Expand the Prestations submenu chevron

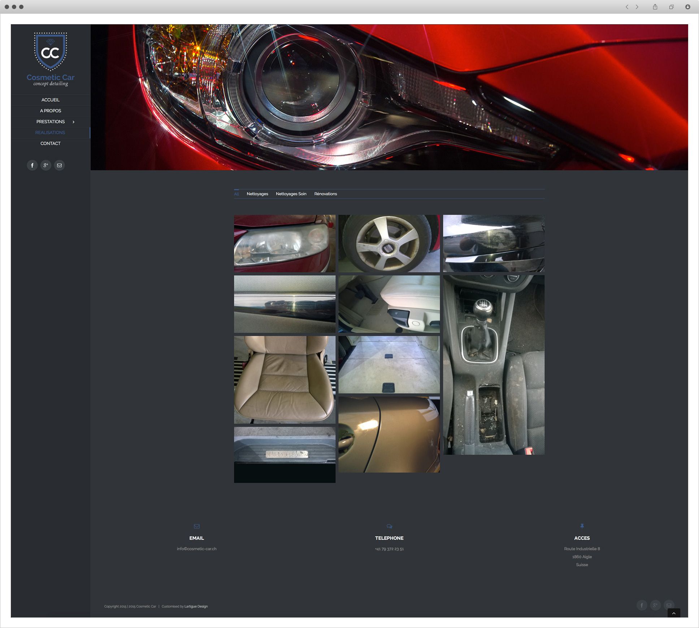pyautogui.click(x=74, y=122)
